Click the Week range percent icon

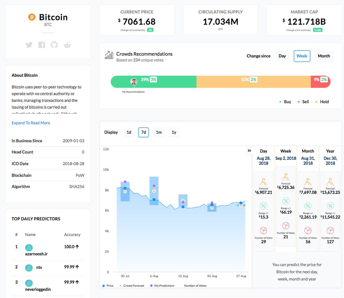point(286,201)
